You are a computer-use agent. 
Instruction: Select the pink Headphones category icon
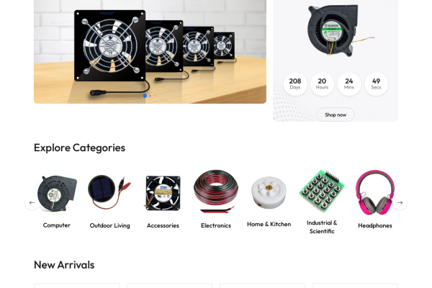click(x=374, y=192)
